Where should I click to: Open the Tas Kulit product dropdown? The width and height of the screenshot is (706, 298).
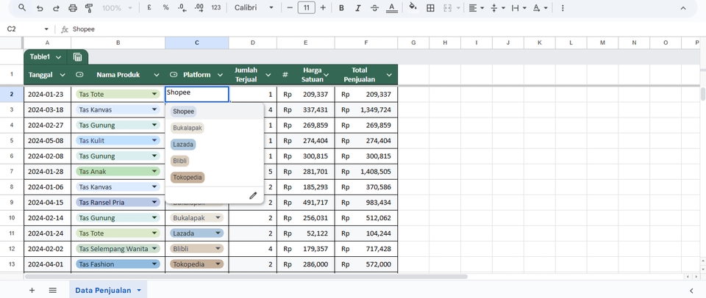(x=154, y=141)
